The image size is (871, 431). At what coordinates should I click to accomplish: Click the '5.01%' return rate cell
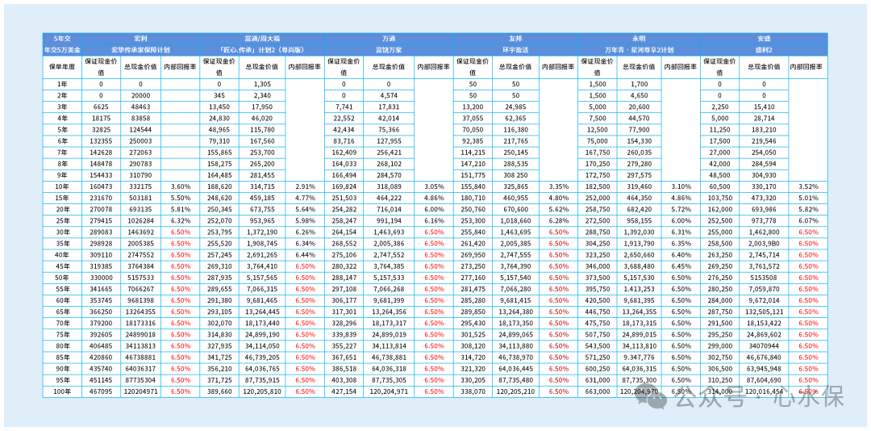(808, 198)
